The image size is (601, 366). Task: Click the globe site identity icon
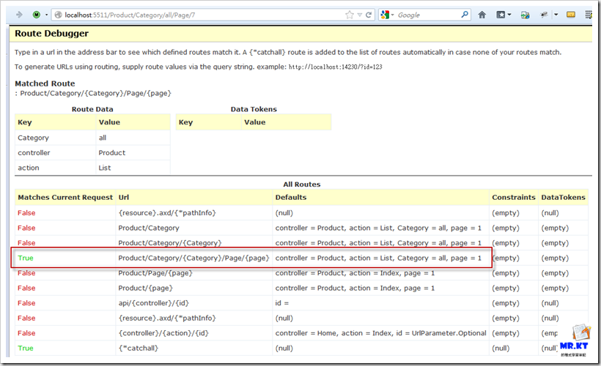point(58,15)
